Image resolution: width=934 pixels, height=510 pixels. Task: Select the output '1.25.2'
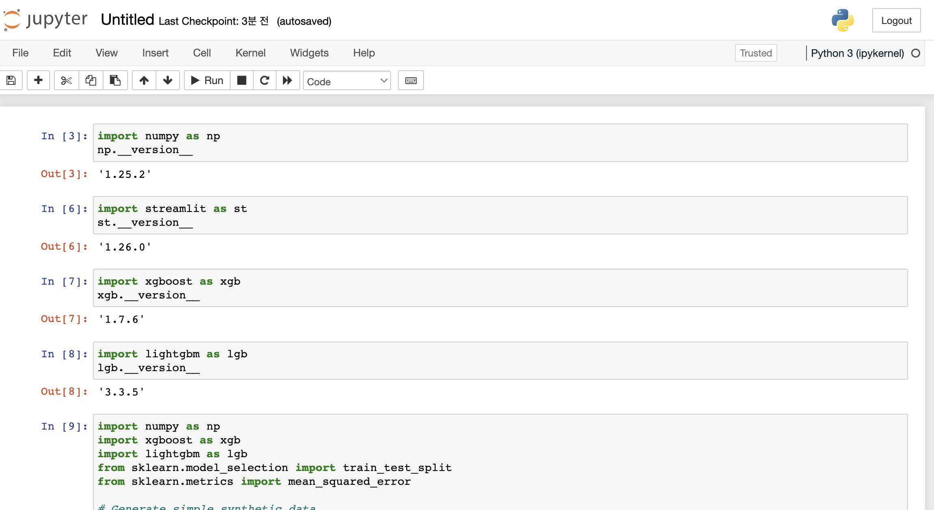(125, 174)
